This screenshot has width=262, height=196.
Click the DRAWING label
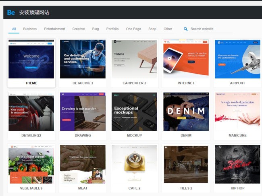click(83, 136)
